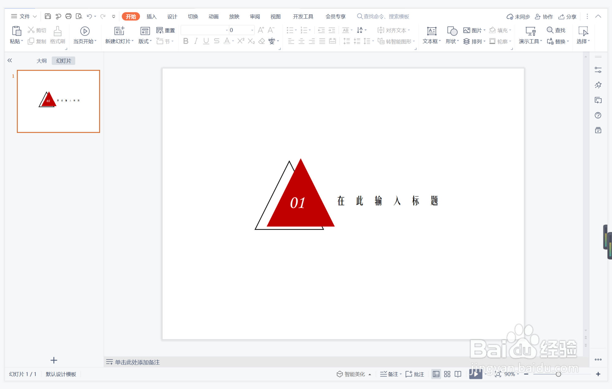
Task: Open the Insert (插入) ribbon tab
Action: 151,17
